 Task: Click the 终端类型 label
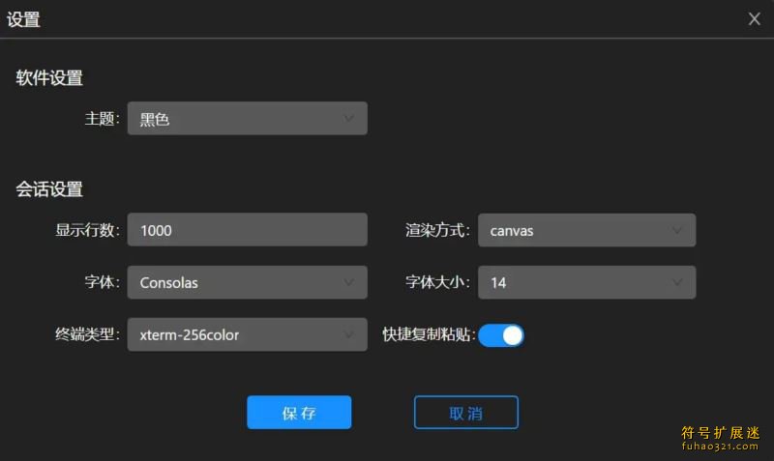[x=87, y=334]
